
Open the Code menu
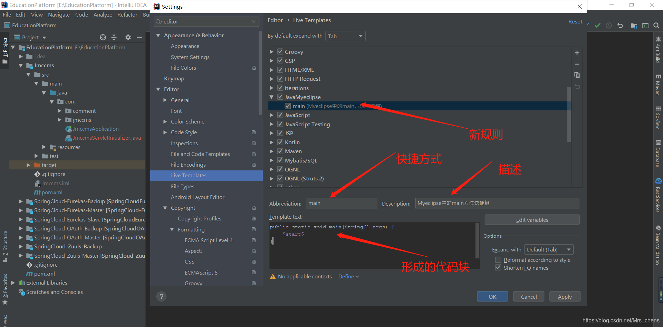[81, 14]
